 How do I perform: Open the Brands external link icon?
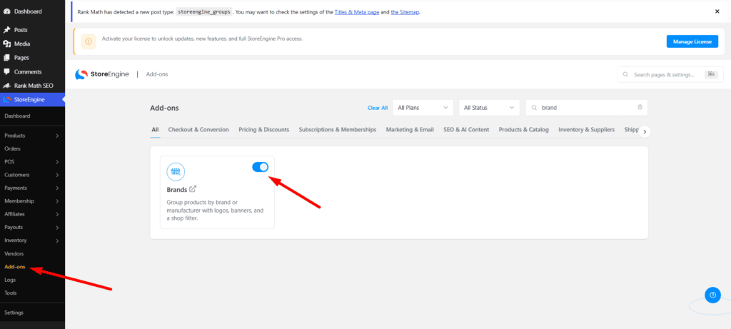pos(193,189)
